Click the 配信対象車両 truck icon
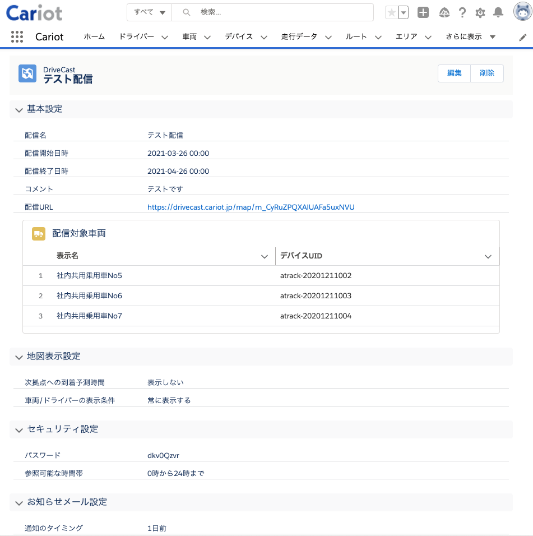The image size is (533, 536). [x=39, y=234]
